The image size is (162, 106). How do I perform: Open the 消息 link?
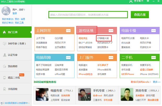[23, 19]
